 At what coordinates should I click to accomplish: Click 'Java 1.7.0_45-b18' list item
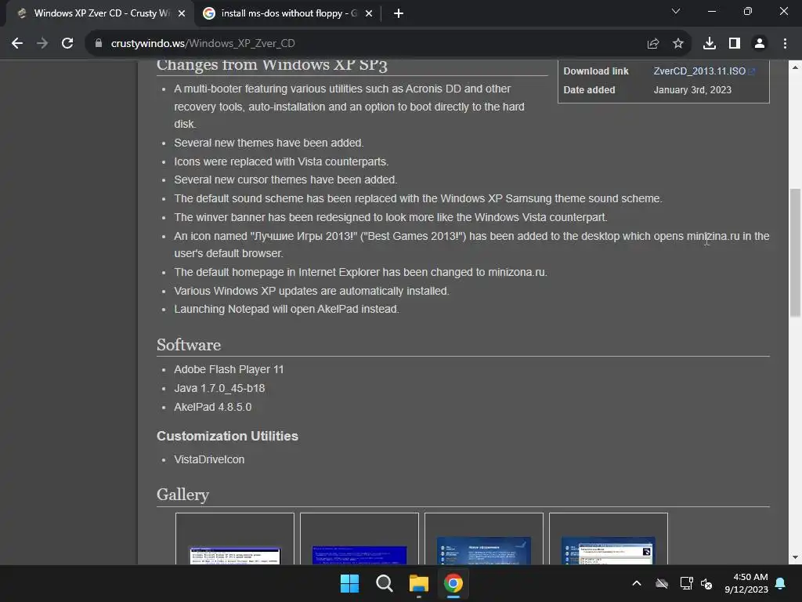[219, 389]
